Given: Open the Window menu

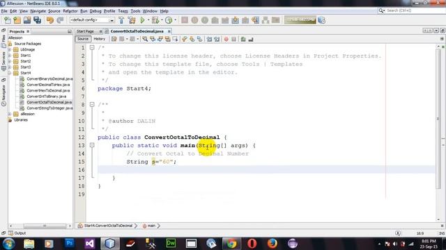Looking at the screenshot, I should 150,11.
